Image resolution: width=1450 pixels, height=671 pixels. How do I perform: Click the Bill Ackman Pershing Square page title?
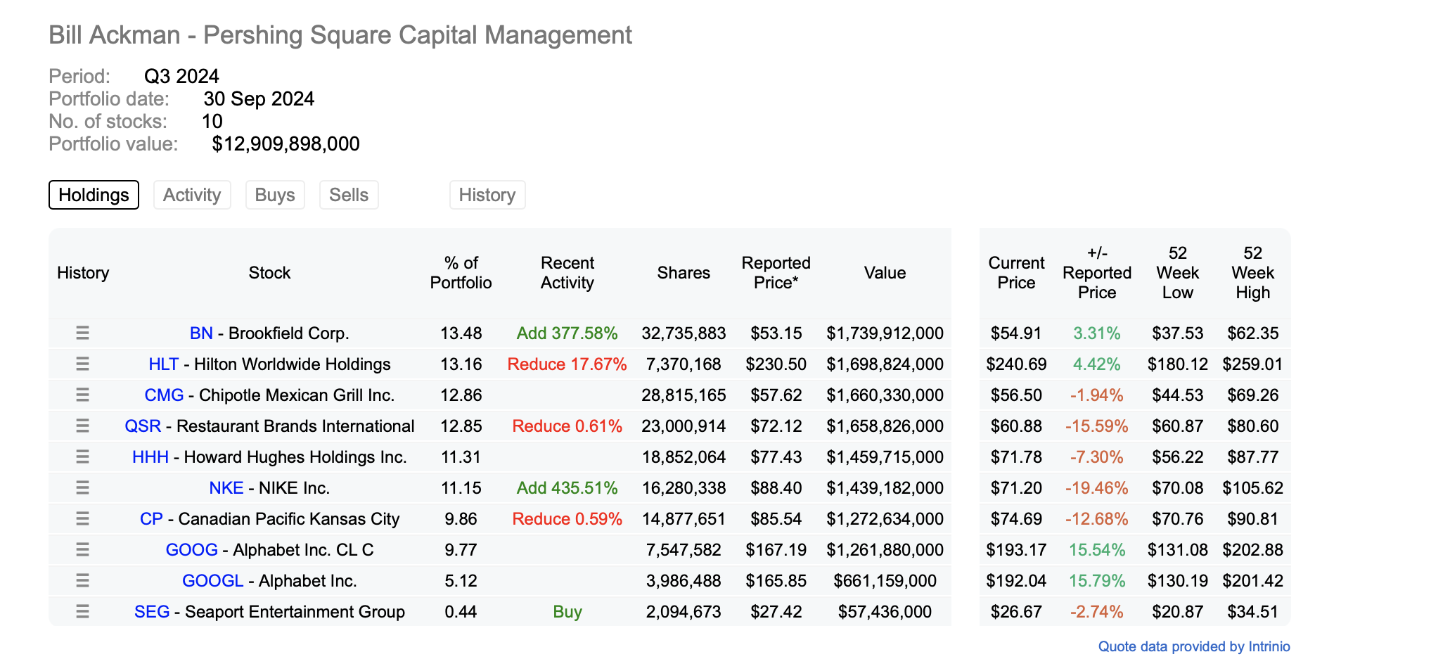coord(340,34)
